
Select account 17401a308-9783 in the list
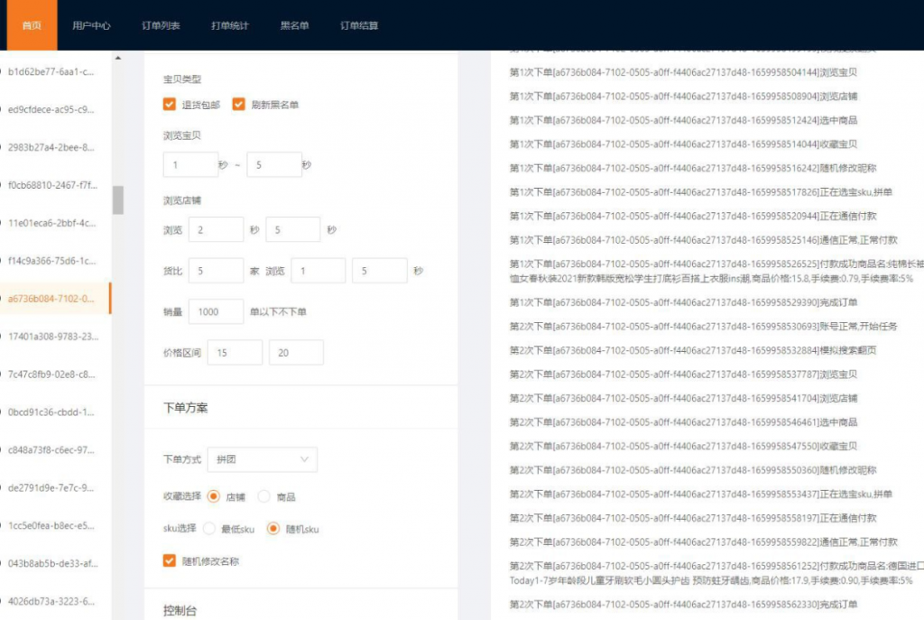52,337
